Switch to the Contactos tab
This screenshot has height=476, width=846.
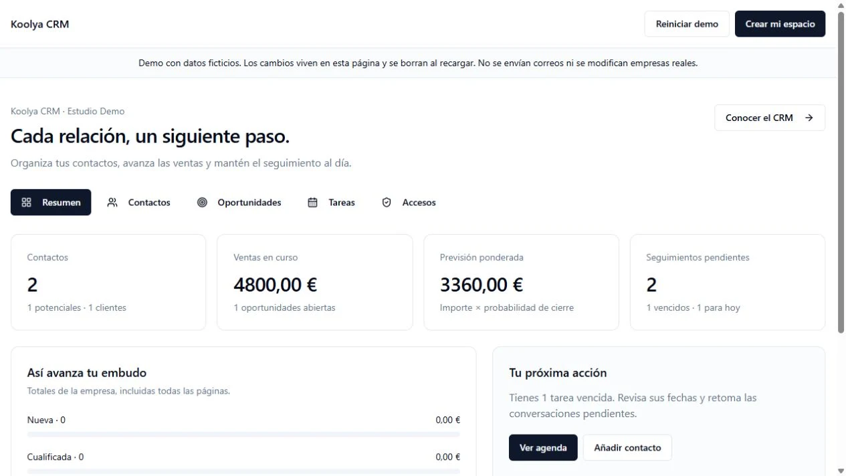click(x=139, y=203)
